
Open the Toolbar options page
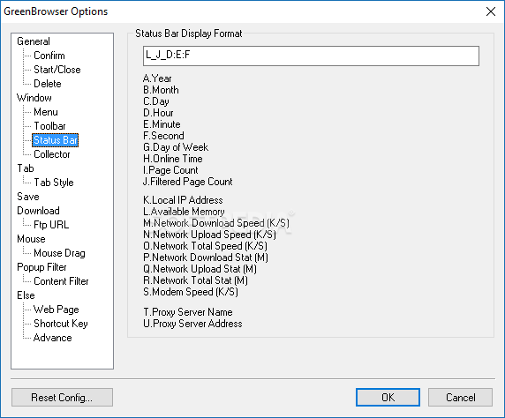[49, 126]
